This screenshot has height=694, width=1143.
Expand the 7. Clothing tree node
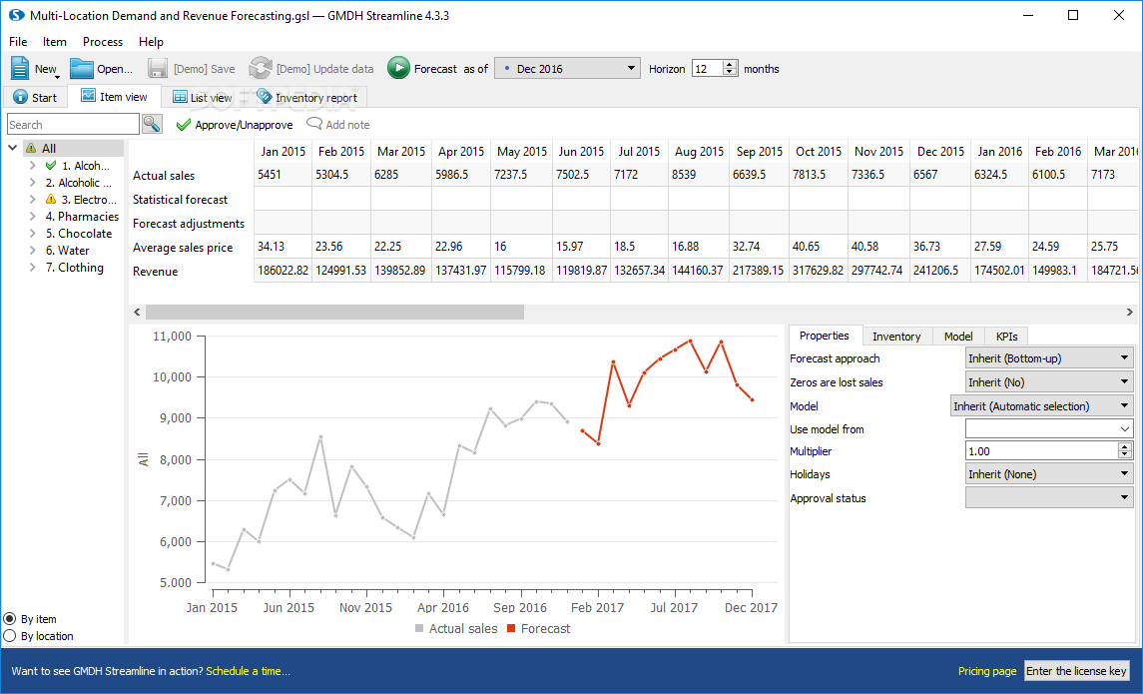click(33, 268)
